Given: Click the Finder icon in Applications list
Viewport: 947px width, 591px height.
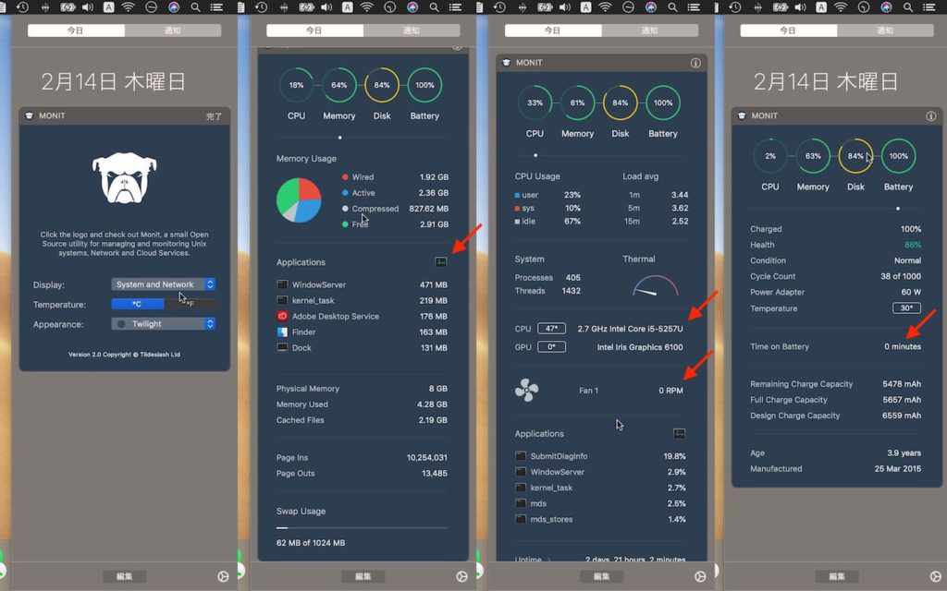Looking at the screenshot, I should coord(283,332).
